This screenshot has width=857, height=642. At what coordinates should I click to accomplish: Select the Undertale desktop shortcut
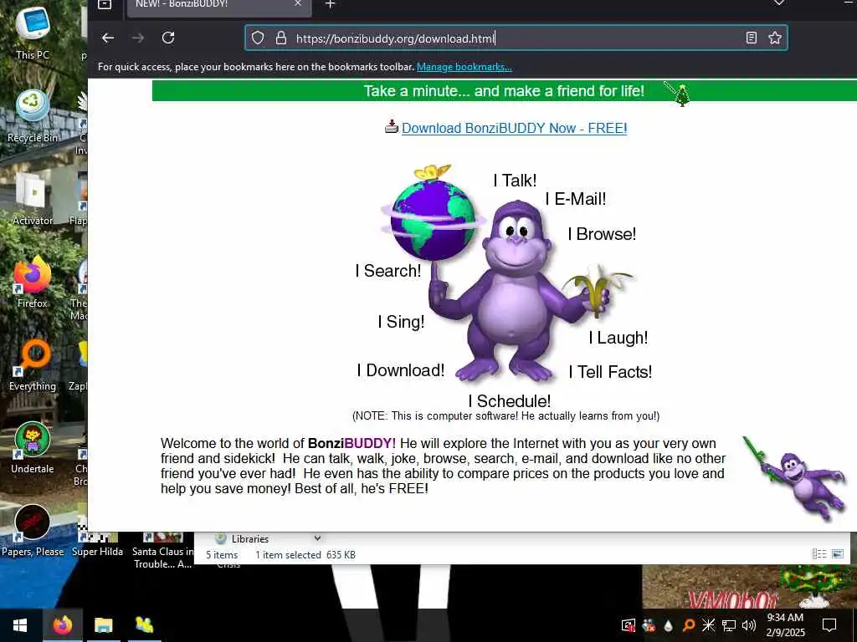(33, 448)
